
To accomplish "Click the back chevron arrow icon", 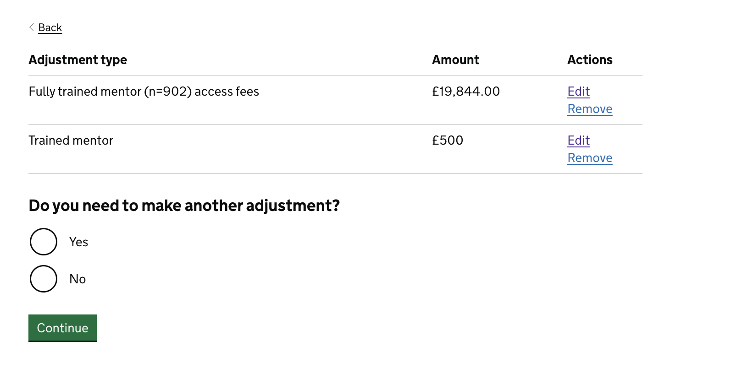I will [31, 27].
